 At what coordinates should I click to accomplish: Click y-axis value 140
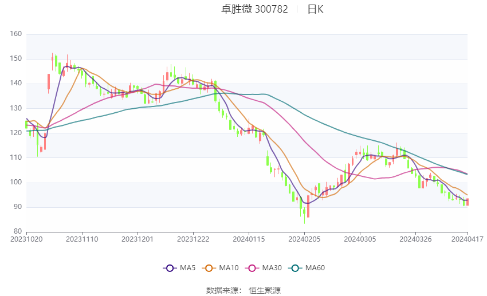pos(16,83)
